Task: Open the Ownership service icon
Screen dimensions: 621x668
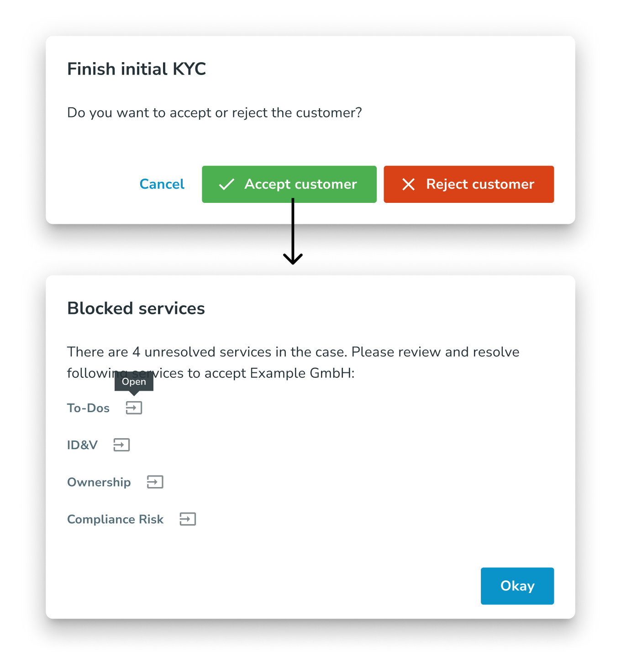Action: coord(155,482)
